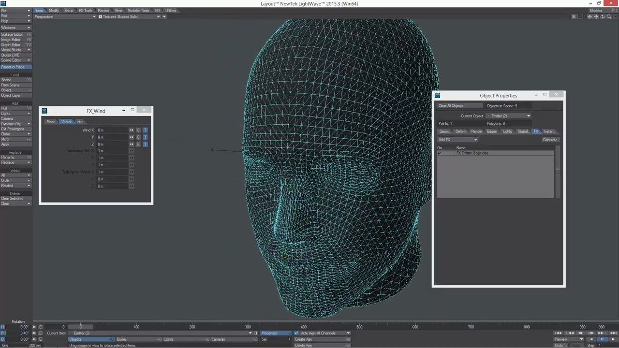Click the timeline frame slider at frame 0
This screenshot has width=619, height=348.
(x=80, y=327)
